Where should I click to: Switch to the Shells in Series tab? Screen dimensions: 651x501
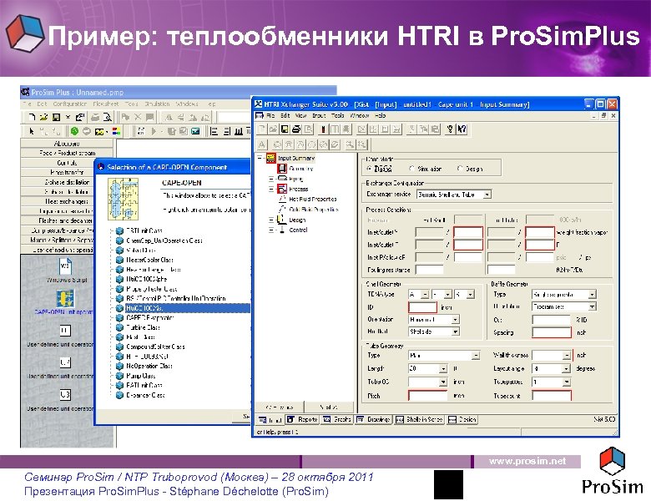click(419, 419)
